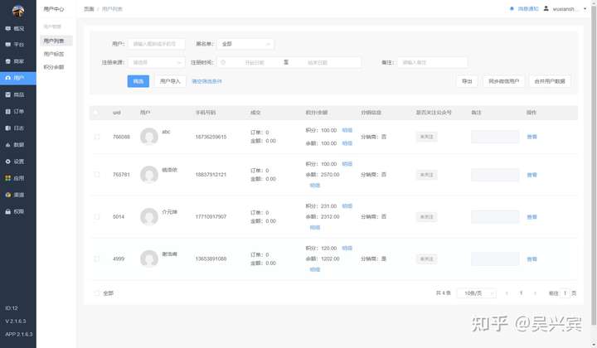Tick the 全部 checkbox below the table
597x348 pixels.
tap(97, 293)
